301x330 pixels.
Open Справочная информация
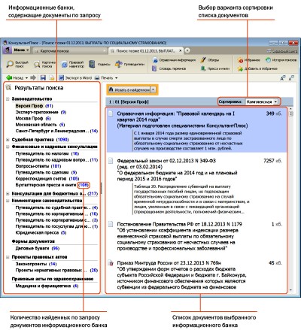174,60
